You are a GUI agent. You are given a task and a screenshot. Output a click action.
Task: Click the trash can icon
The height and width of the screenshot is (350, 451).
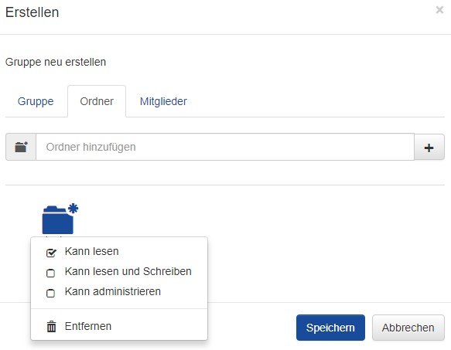pyautogui.click(x=52, y=327)
